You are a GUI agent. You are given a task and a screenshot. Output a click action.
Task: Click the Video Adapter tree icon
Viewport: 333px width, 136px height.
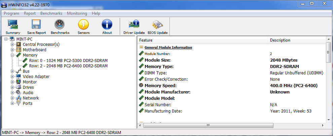[19, 77]
